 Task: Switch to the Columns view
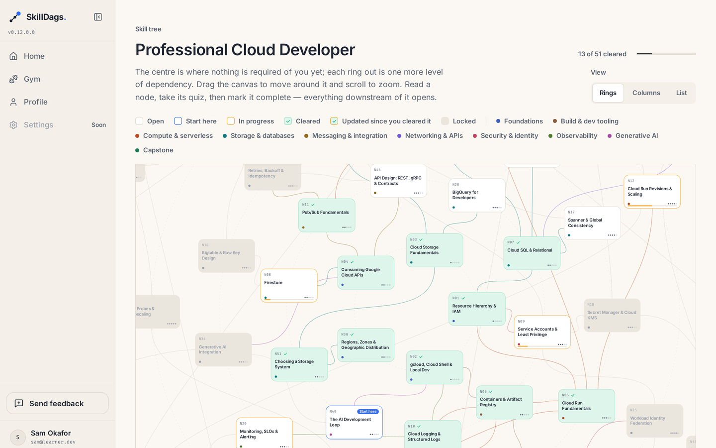(x=646, y=93)
